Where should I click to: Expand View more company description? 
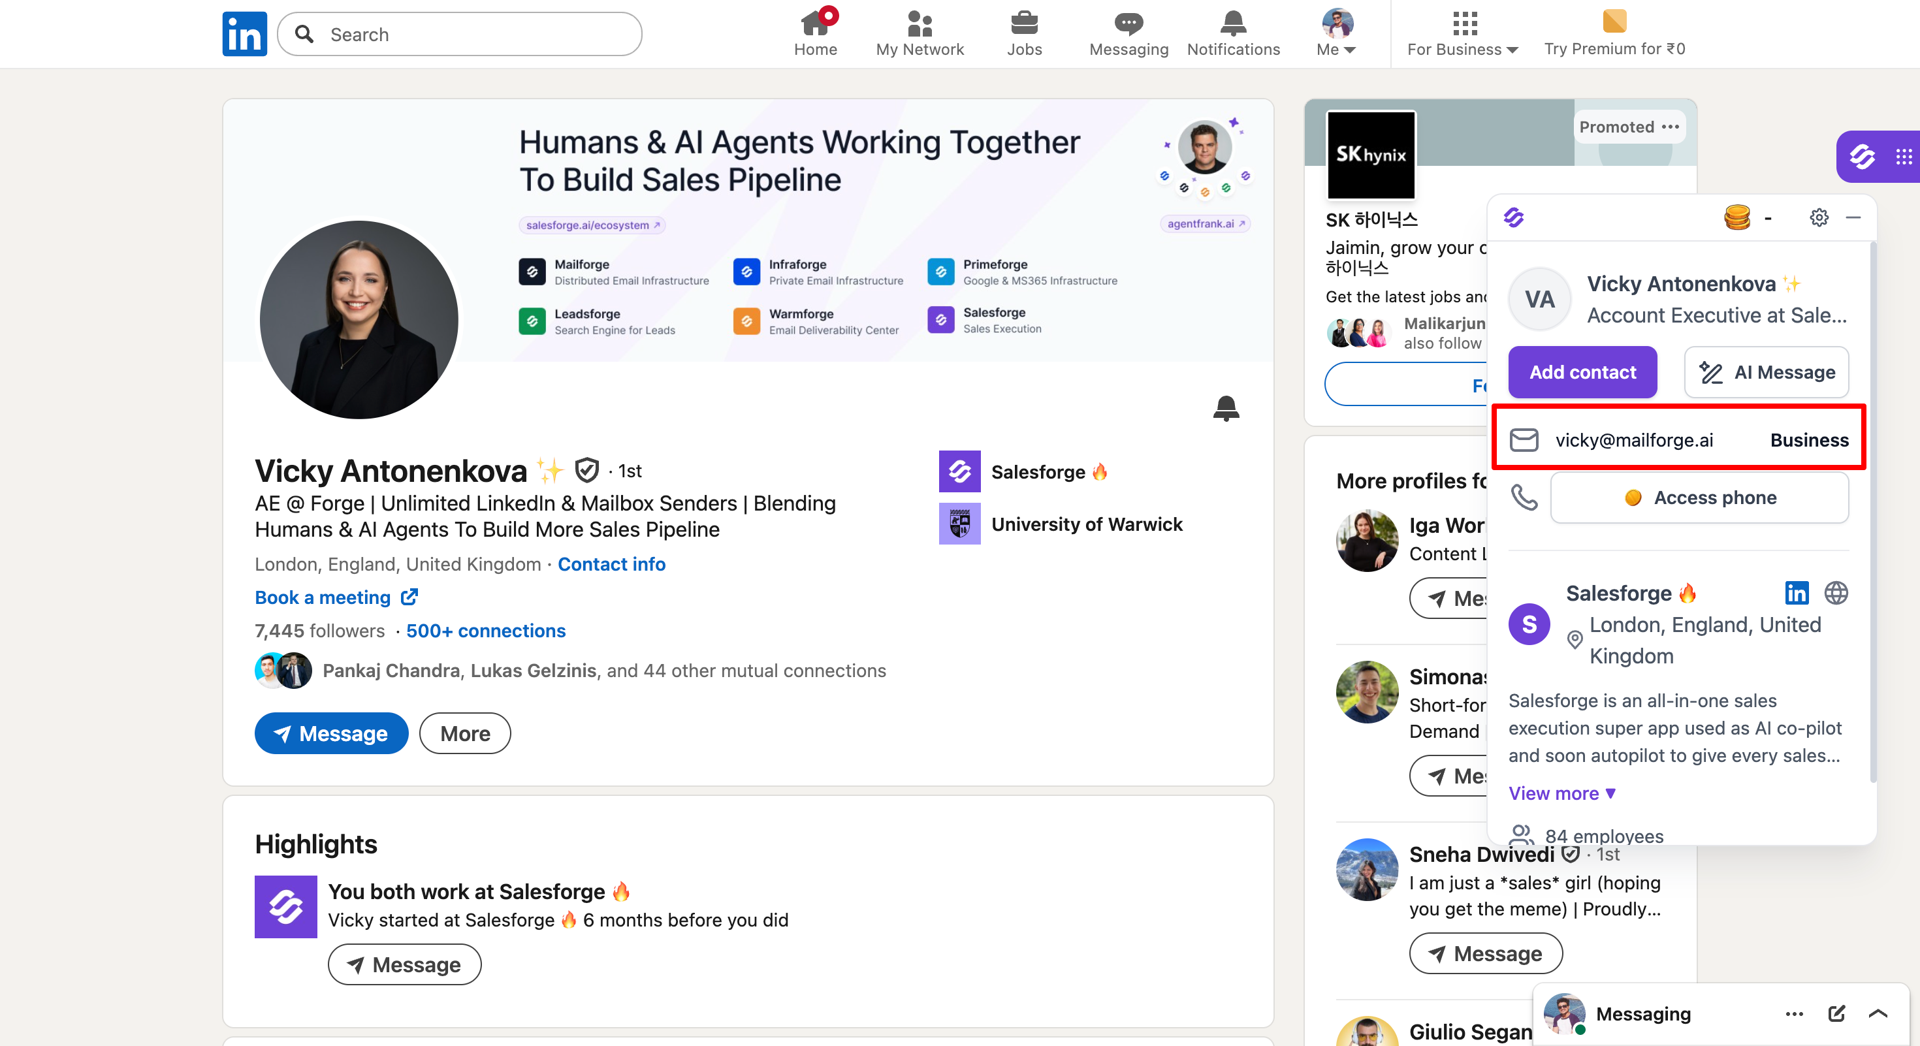pos(1561,793)
